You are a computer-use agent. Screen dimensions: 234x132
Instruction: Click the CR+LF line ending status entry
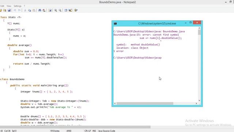88,131
